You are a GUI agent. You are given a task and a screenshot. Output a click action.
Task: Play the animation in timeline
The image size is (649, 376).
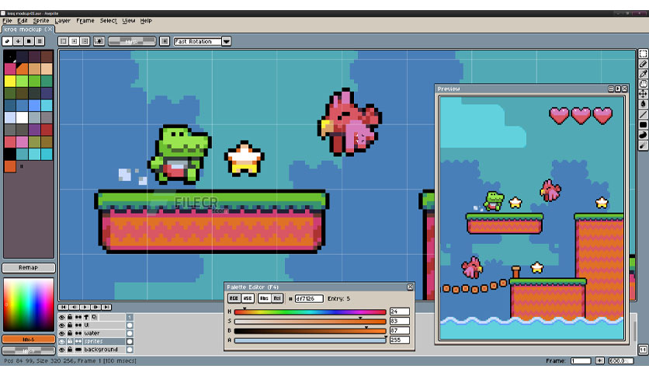pyautogui.click(x=85, y=307)
